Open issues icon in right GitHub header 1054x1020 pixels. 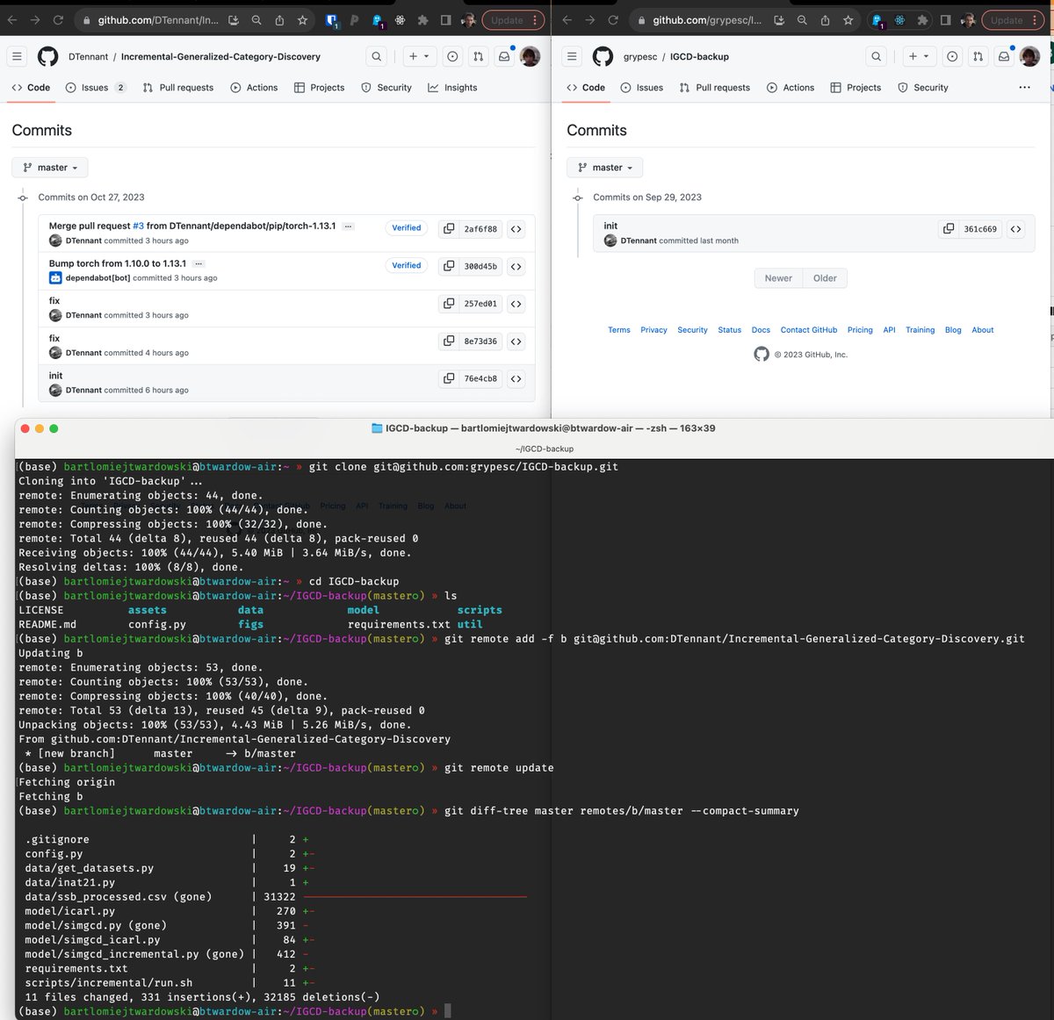point(952,56)
